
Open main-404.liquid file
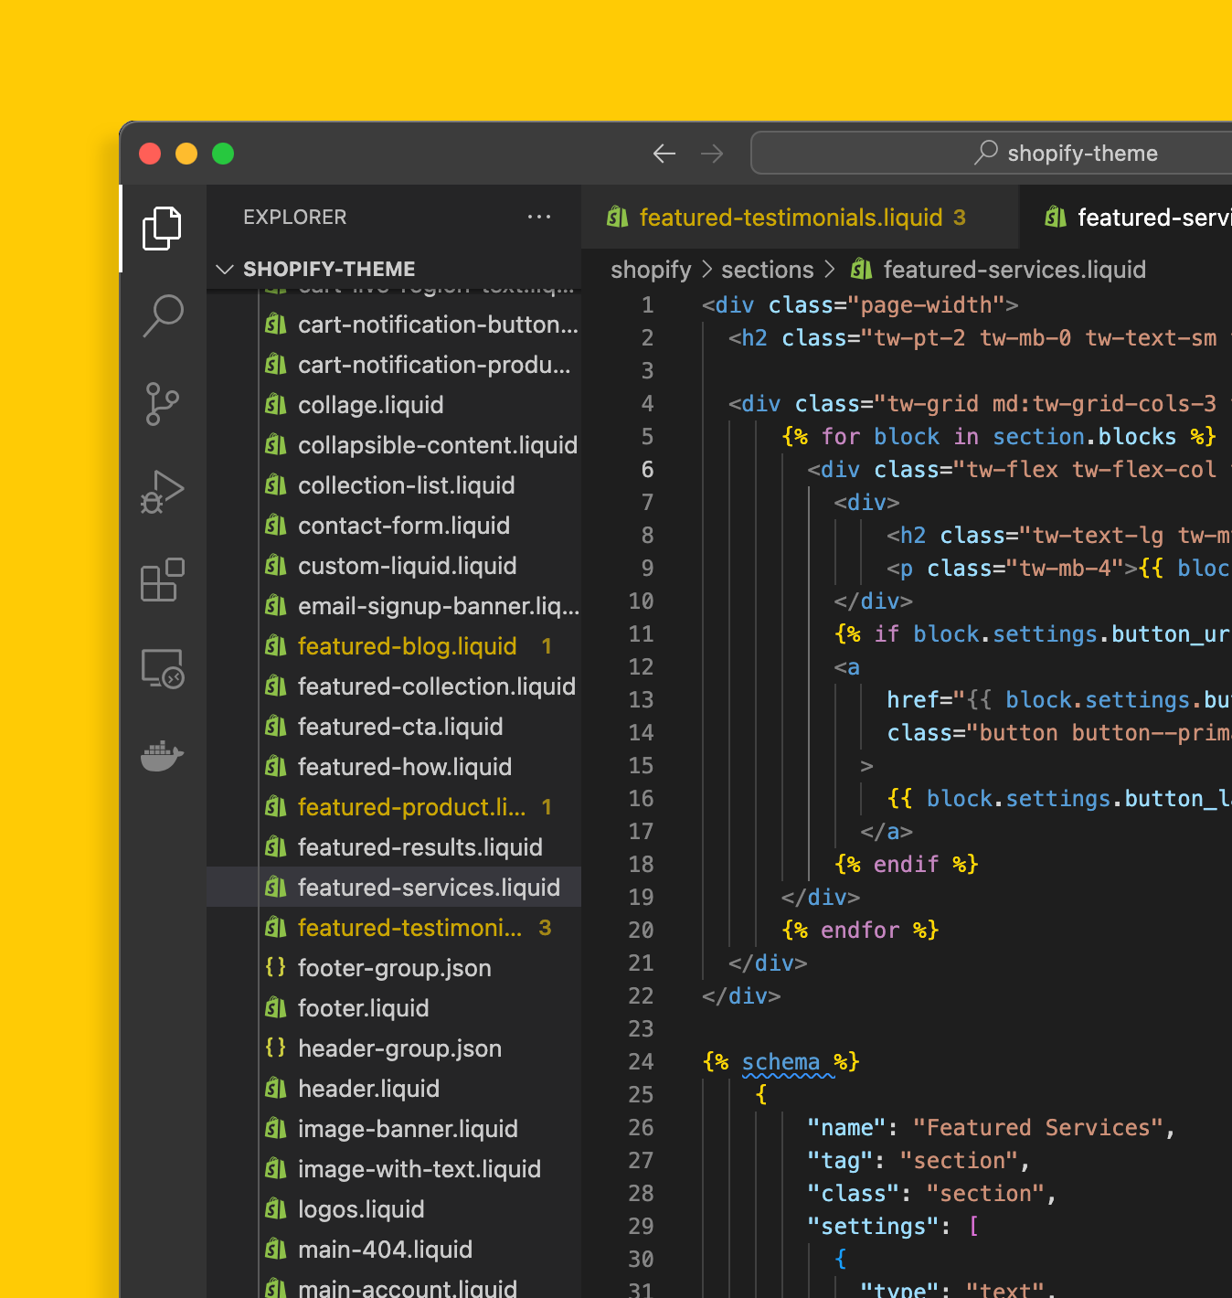(394, 1250)
